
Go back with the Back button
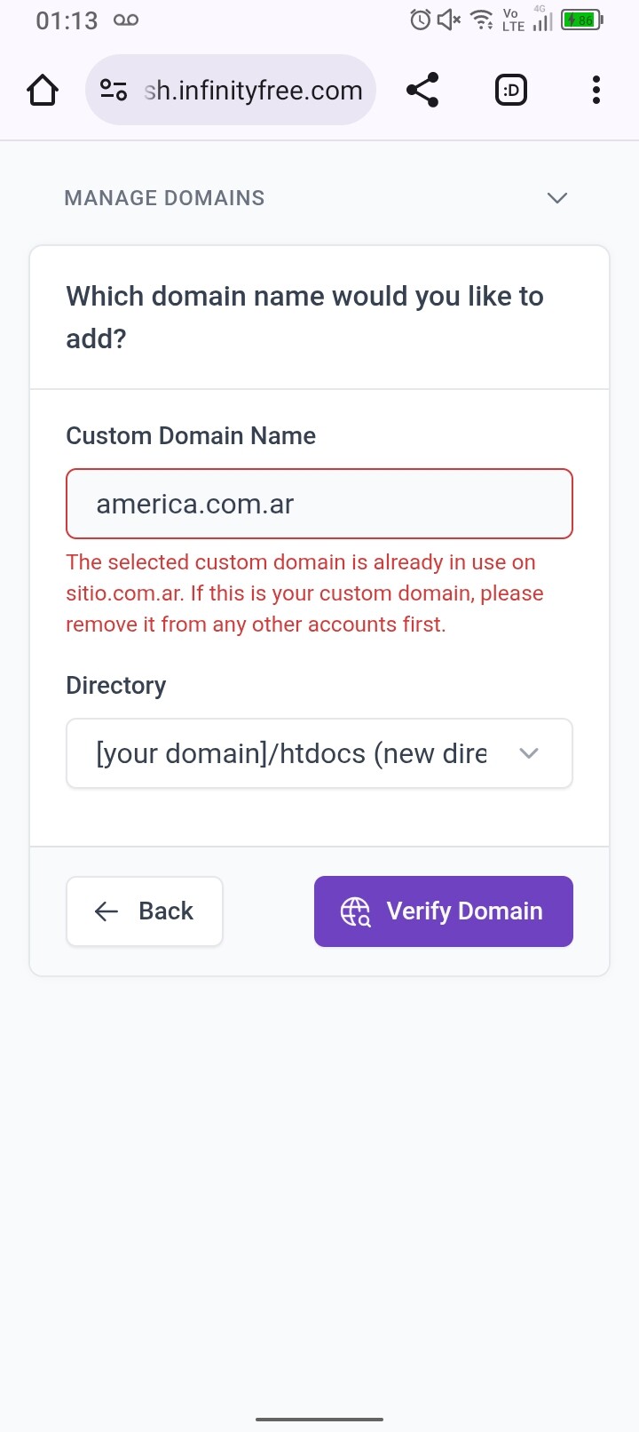click(x=145, y=911)
